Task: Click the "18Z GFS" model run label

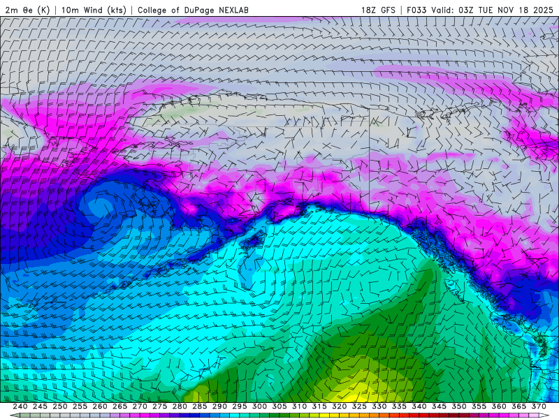Action: (378, 10)
